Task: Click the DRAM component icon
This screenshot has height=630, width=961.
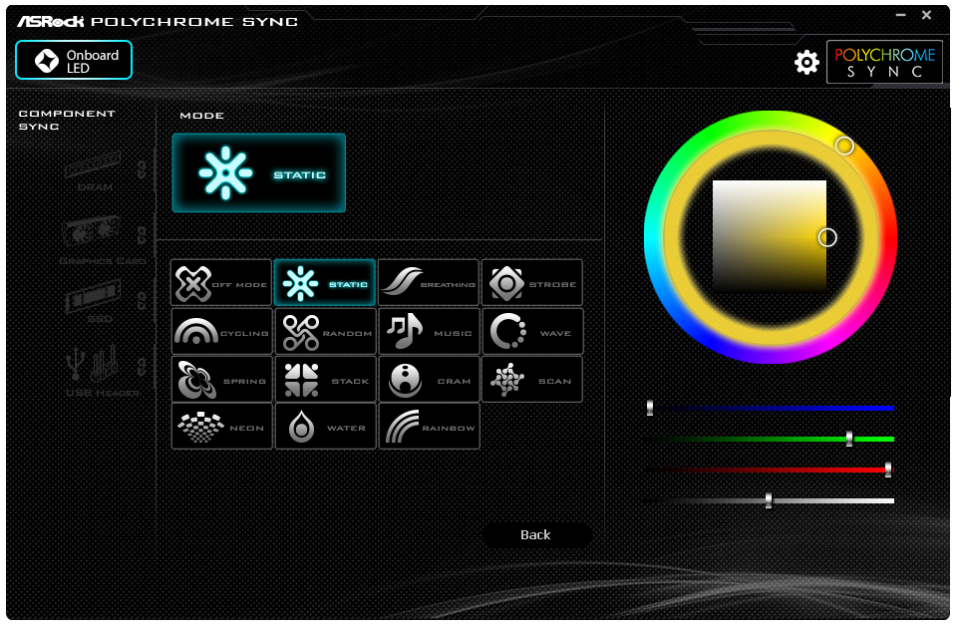Action: [95, 165]
